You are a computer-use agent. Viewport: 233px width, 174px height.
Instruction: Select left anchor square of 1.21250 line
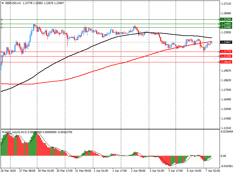(x=2, y=56)
